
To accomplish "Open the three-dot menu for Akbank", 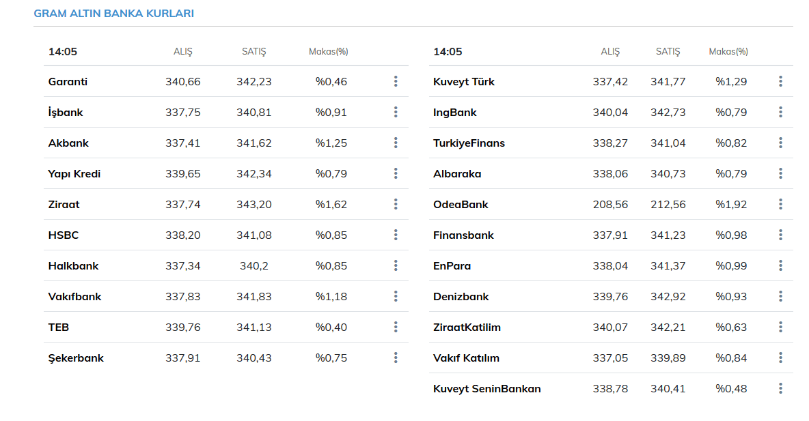I will coord(396,143).
